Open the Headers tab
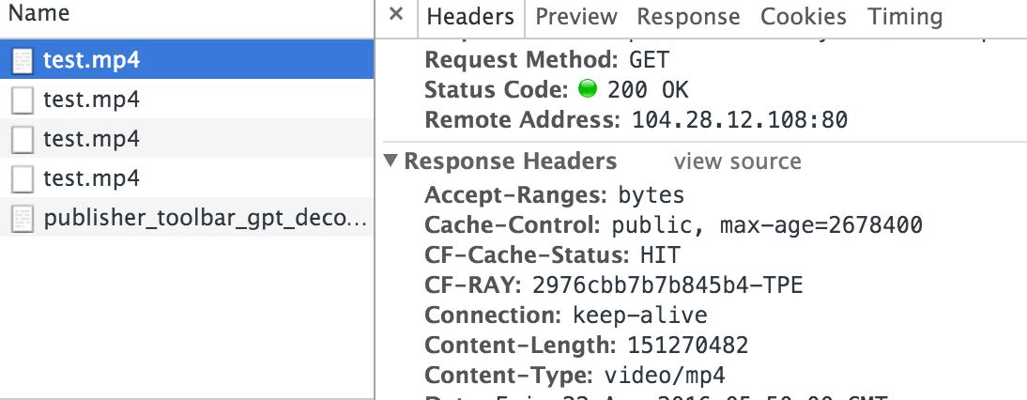 [x=470, y=17]
